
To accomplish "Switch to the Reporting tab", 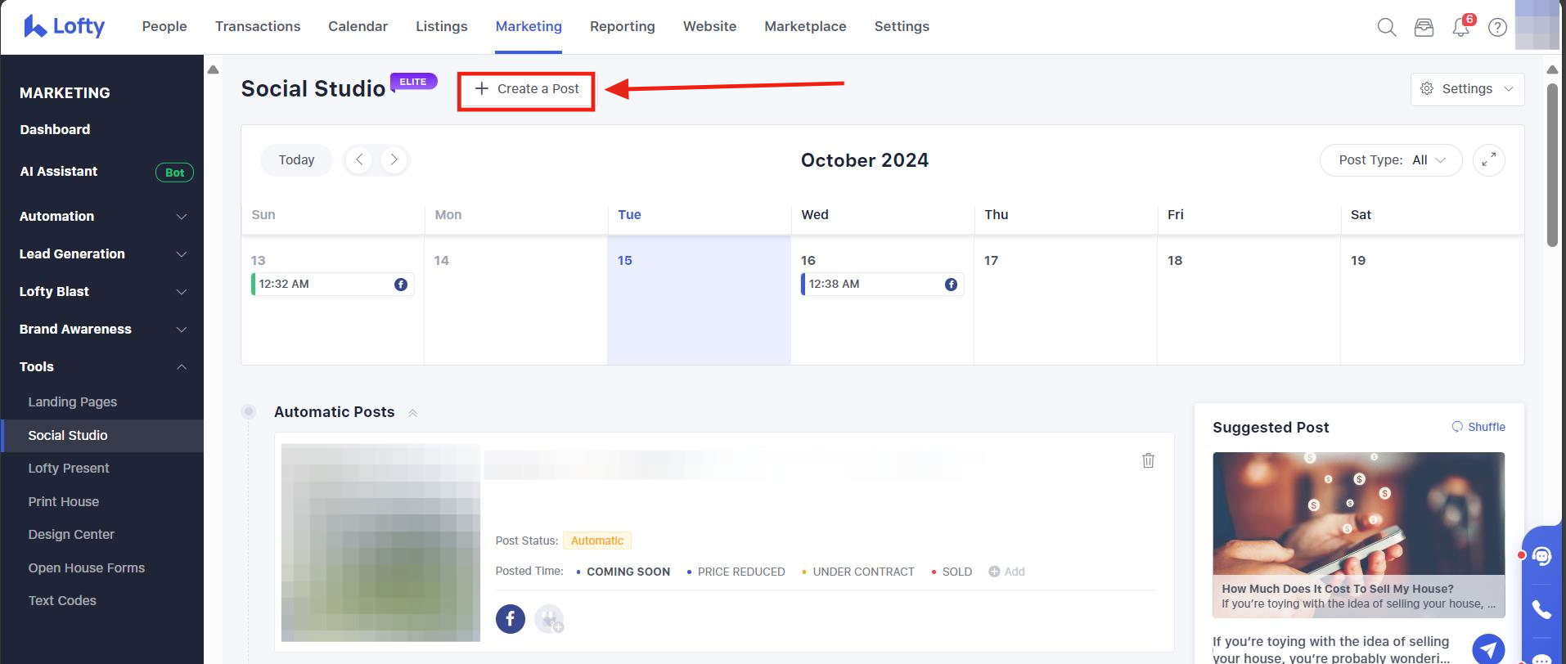I will pyautogui.click(x=622, y=27).
